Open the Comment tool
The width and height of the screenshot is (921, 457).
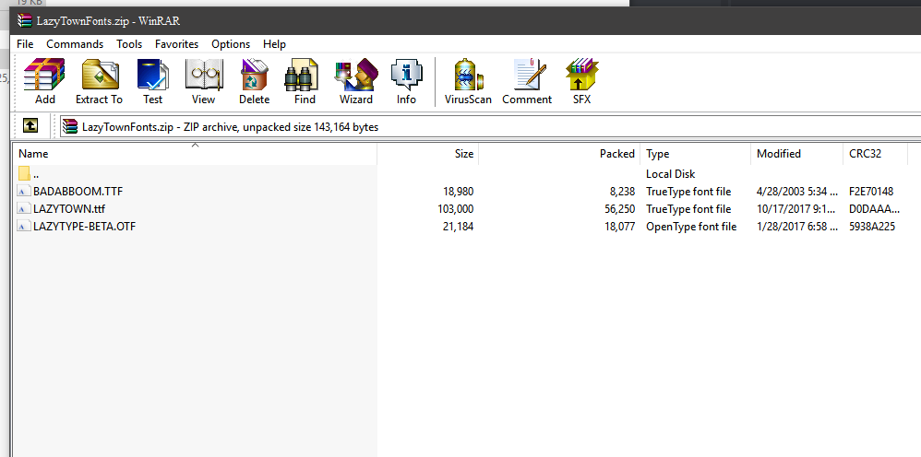coord(527,81)
